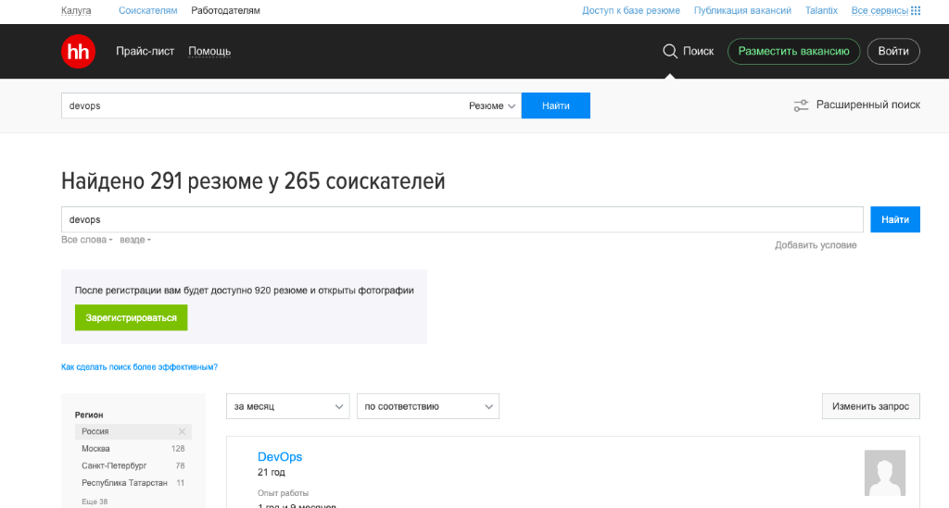Expand the за месяц period dropdown
Image resolution: width=949 pixels, height=508 pixels.
click(288, 406)
